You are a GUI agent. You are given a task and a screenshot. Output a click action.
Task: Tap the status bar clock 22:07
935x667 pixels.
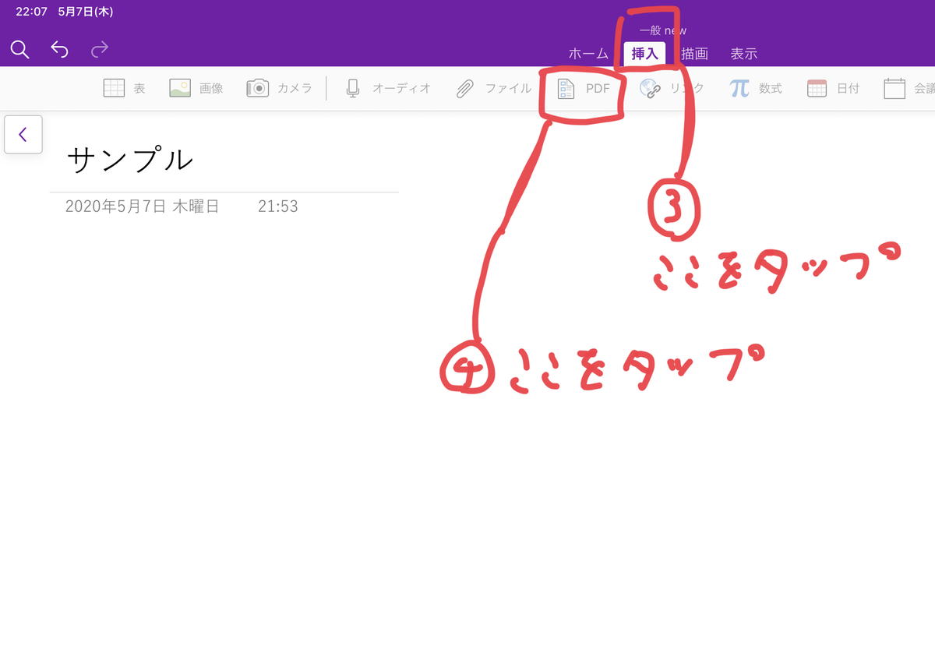coord(31,12)
